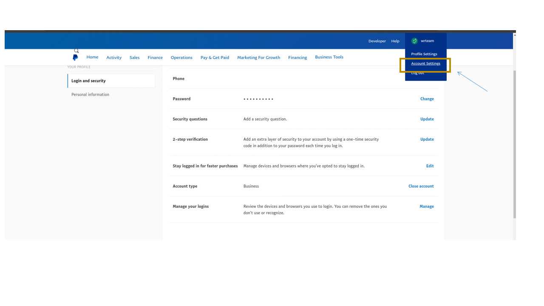Viewport: 544px width, 306px height.
Task: Click the YOUR PROFILE heading
Action: (79, 67)
